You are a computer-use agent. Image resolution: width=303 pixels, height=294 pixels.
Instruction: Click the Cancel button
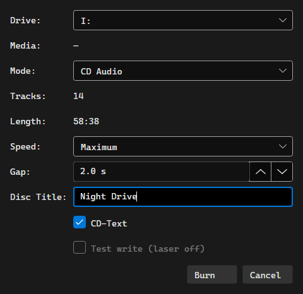(268, 274)
